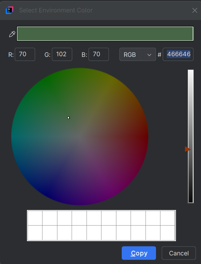The width and height of the screenshot is (201, 264).
Task: Open the RGB color model dropdown
Action: click(138, 54)
